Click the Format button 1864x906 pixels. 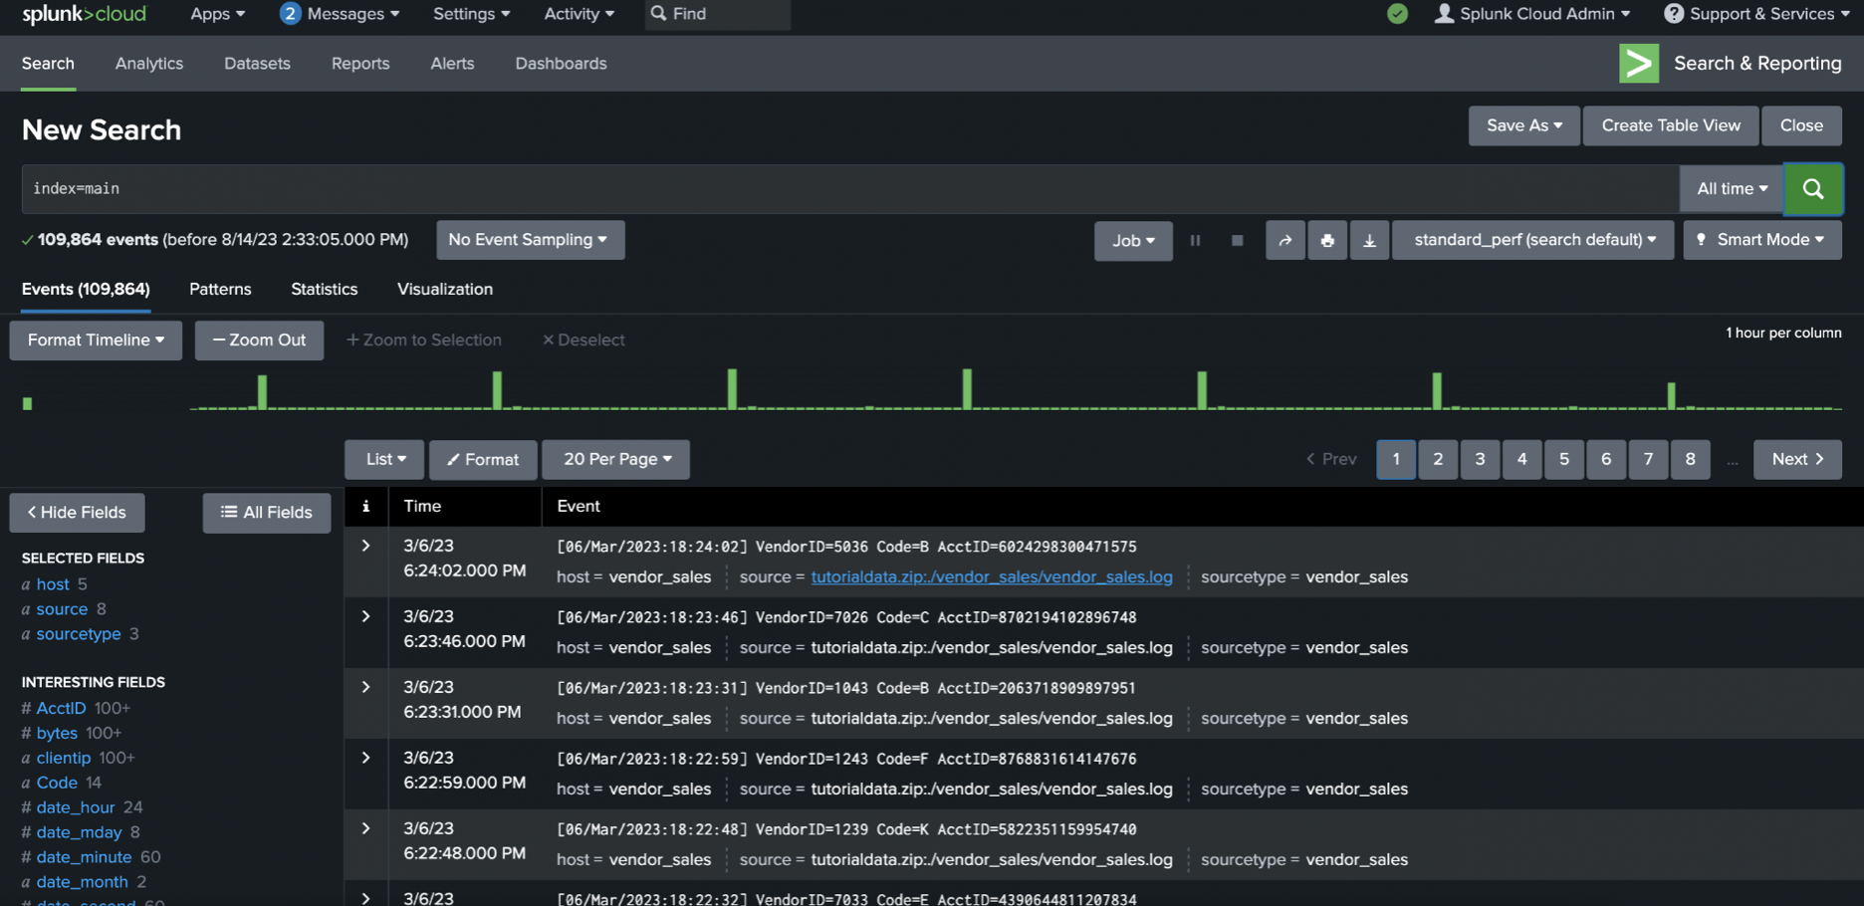pyautogui.click(x=483, y=459)
